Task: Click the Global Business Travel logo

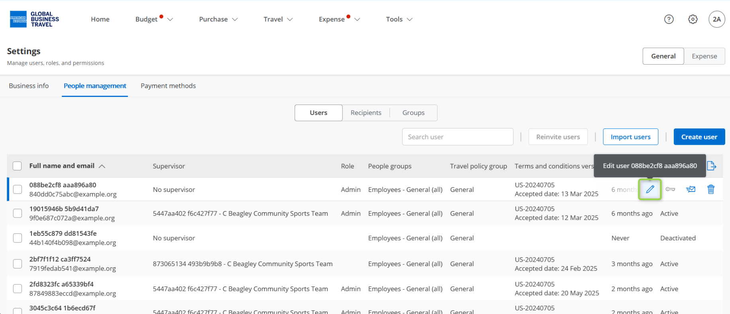Action: pos(34,19)
